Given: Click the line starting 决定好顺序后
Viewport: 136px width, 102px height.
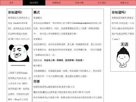Looking at the screenshot, I should 67,44.
